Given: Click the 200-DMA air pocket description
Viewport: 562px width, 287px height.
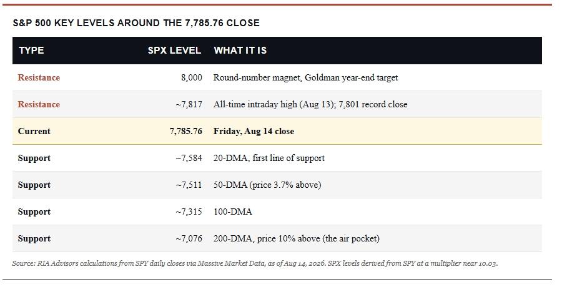Looking at the screenshot, I should pos(297,238).
